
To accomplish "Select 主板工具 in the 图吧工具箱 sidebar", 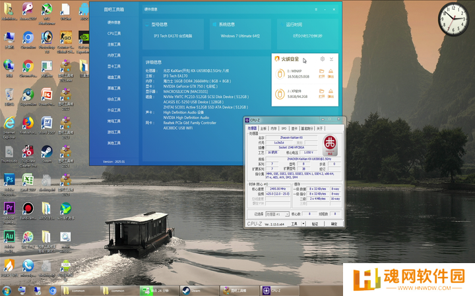I will (114, 45).
